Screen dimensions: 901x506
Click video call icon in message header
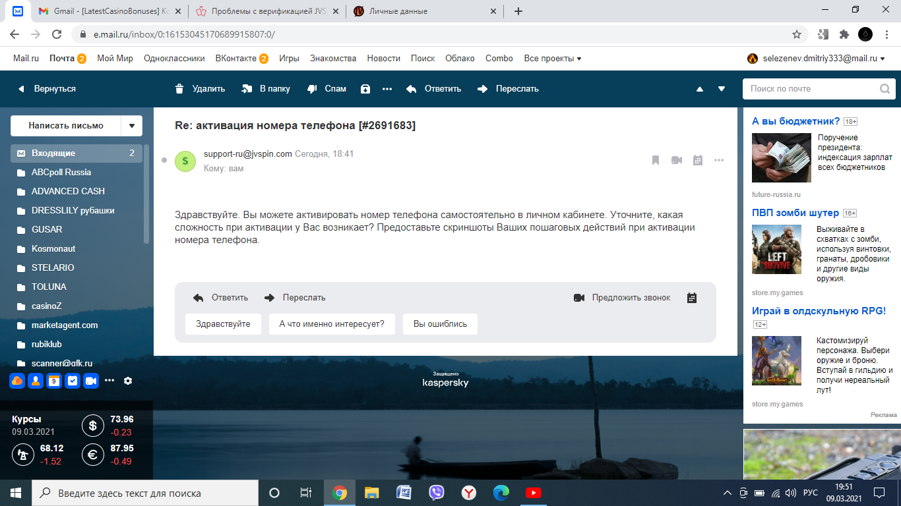[x=676, y=160]
